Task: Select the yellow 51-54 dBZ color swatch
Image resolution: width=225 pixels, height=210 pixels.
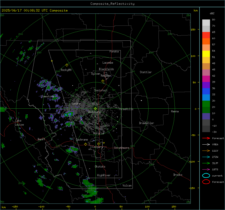Action: [206, 54]
